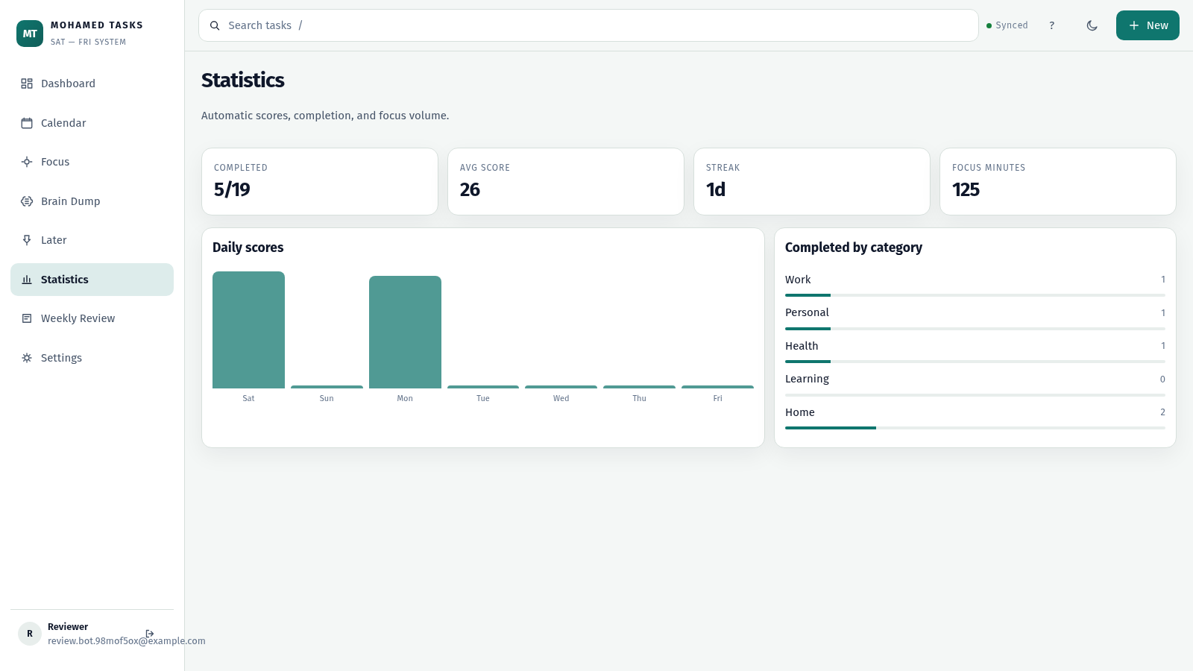The width and height of the screenshot is (1193, 671).
Task: Select the Later pin icon
Action: click(x=27, y=240)
